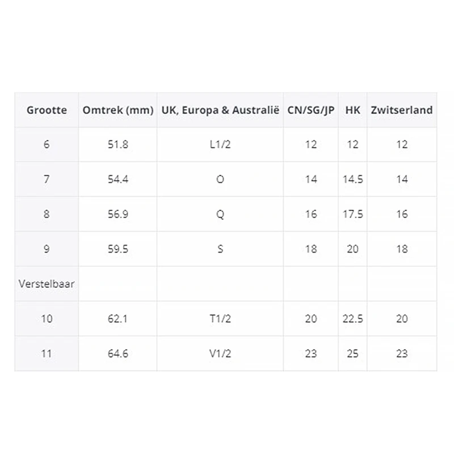
Task: Click the Omtrek (mm) column header
Action: click(118, 110)
